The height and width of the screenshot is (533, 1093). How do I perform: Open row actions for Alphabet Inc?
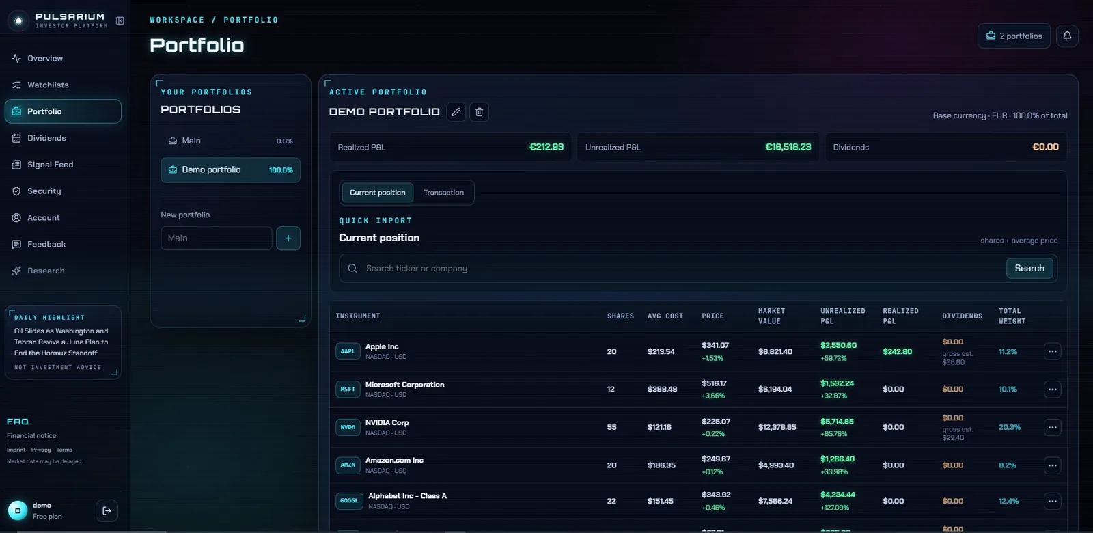point(1052,501)
